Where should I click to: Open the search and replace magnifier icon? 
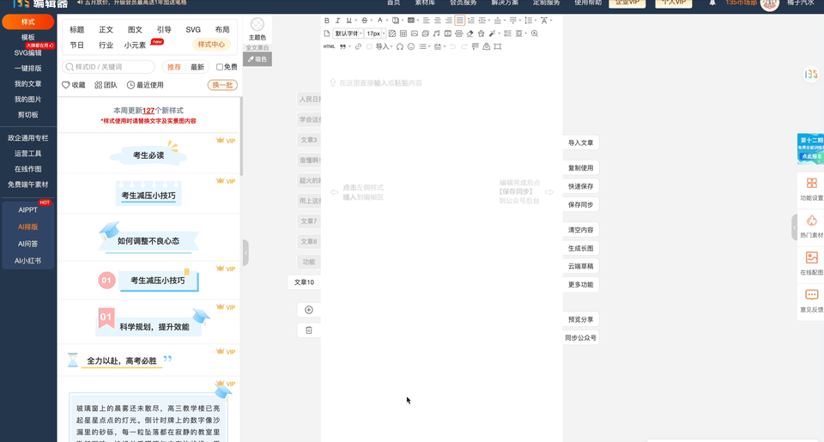(x=535, y=33)
